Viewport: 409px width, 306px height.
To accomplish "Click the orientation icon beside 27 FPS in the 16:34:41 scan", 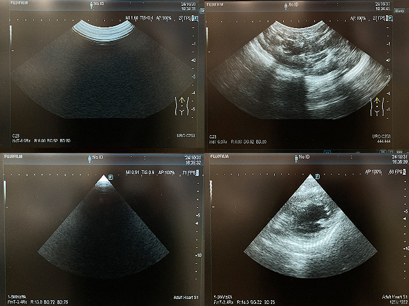I will tap(390, 18).
